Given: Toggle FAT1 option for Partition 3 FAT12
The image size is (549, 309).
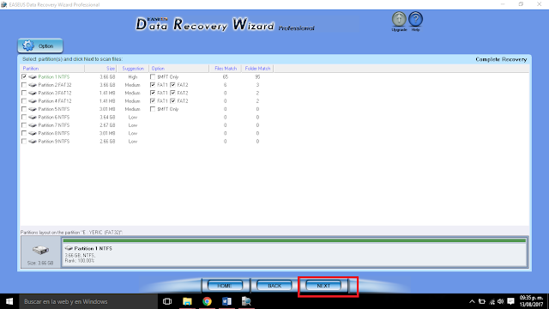Looking at the screenshot, I should [153, 93].
